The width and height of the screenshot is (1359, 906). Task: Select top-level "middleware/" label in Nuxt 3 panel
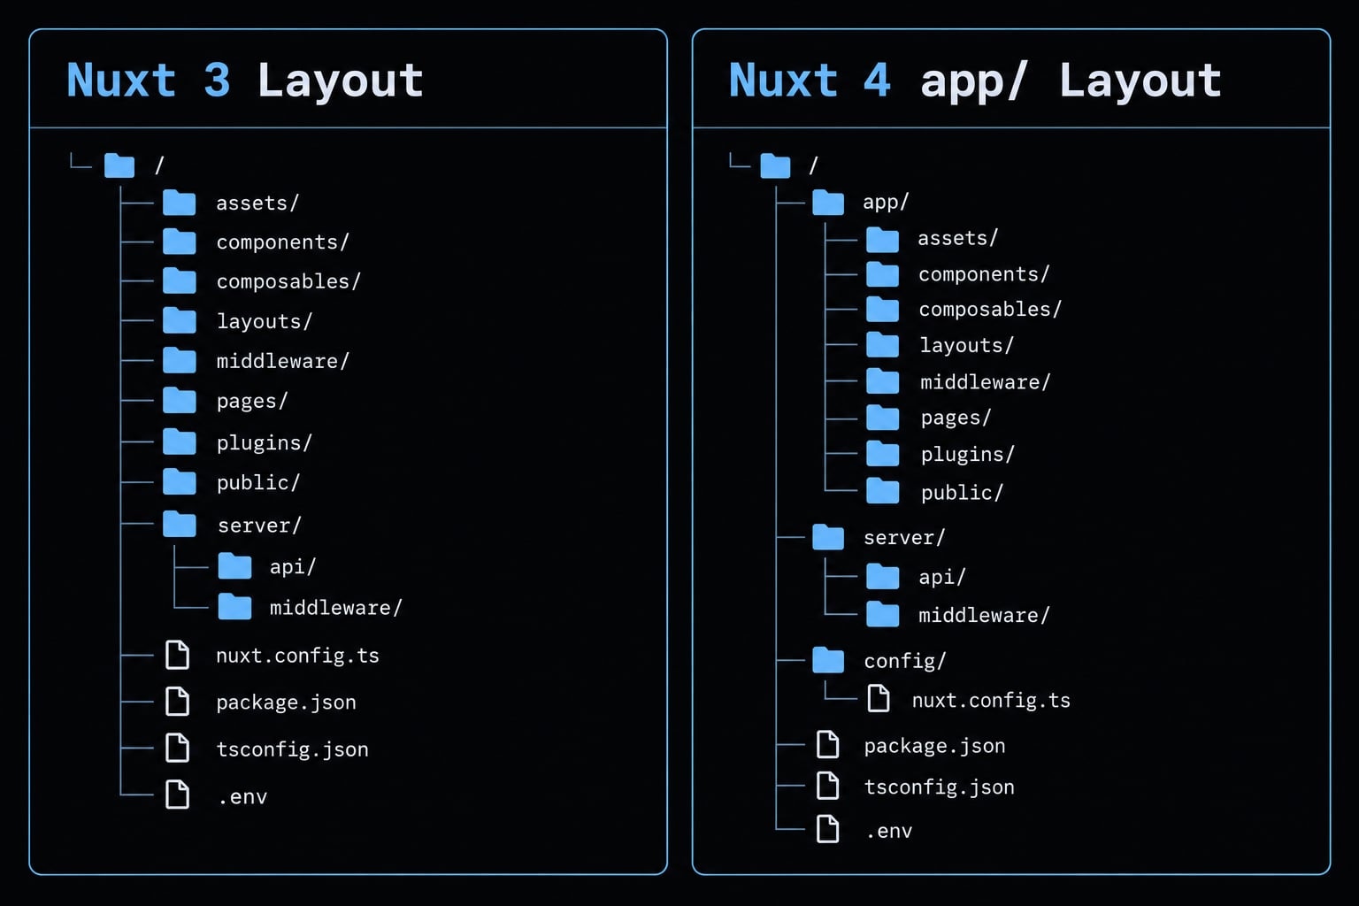(283, 361)
